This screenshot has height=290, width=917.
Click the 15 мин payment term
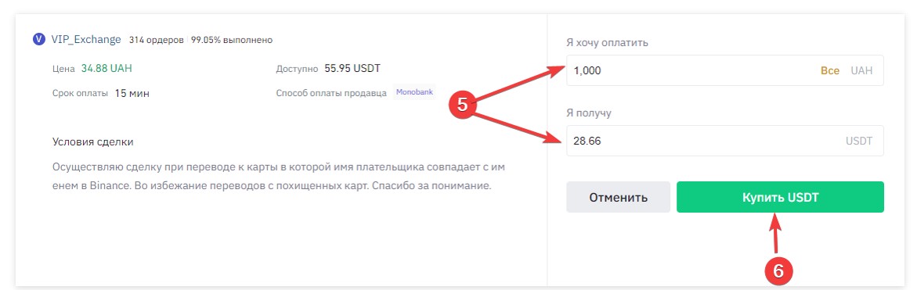coord(132,93)
